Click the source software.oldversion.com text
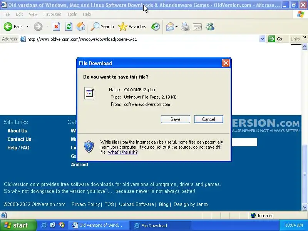 (x=147, y=104)
